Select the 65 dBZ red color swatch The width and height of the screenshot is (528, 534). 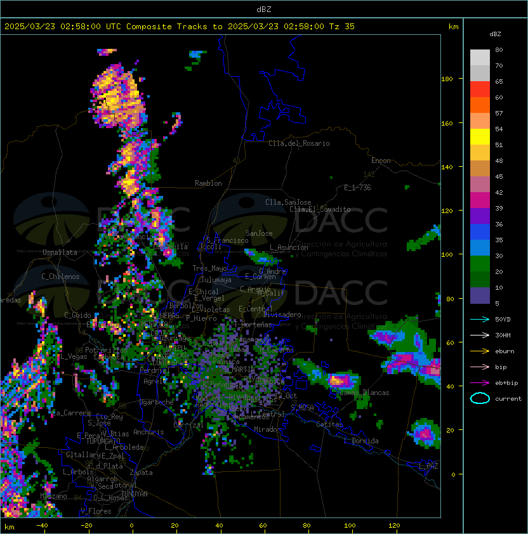(480, 89)
